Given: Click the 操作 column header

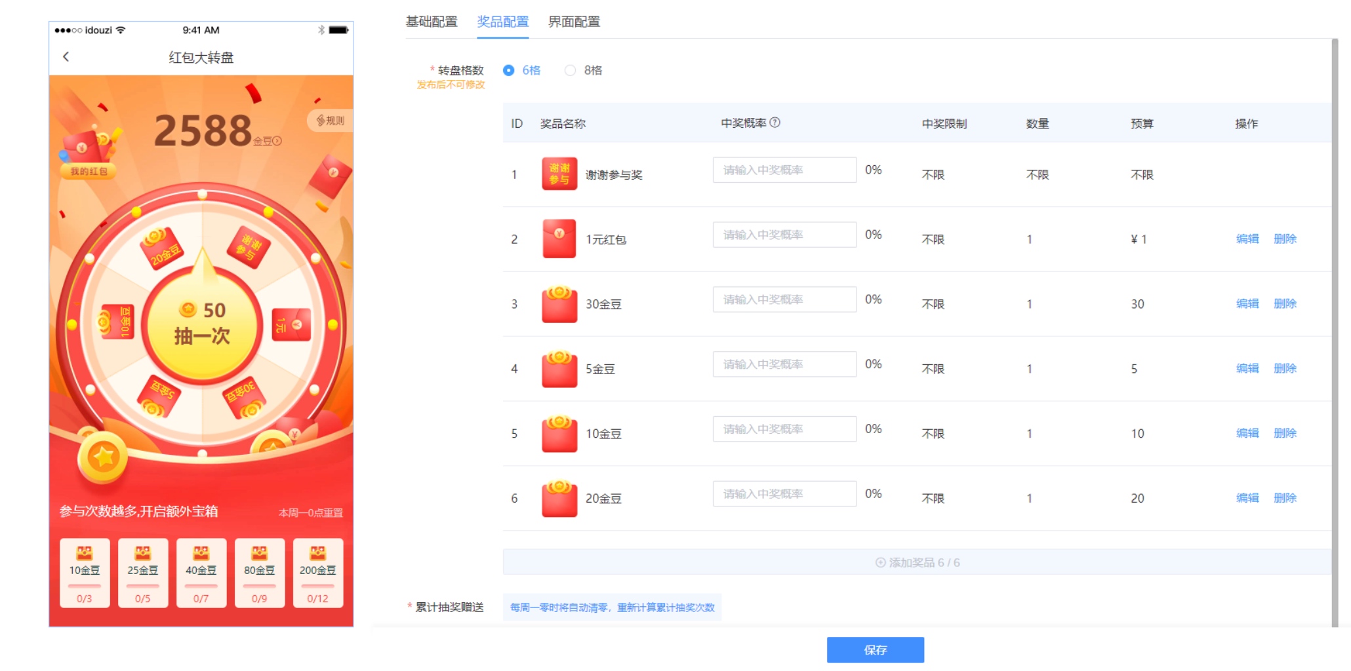Looking at the screenshot, I should pyautogui.click(x=1246, y=124).
